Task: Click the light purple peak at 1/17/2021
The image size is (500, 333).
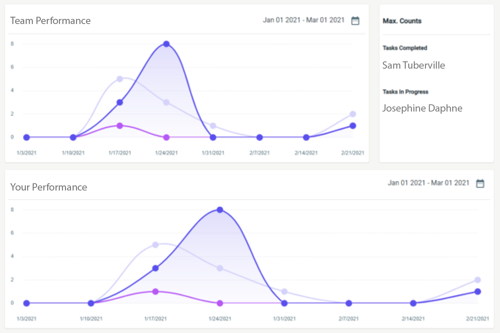Action: pos(120,79)
